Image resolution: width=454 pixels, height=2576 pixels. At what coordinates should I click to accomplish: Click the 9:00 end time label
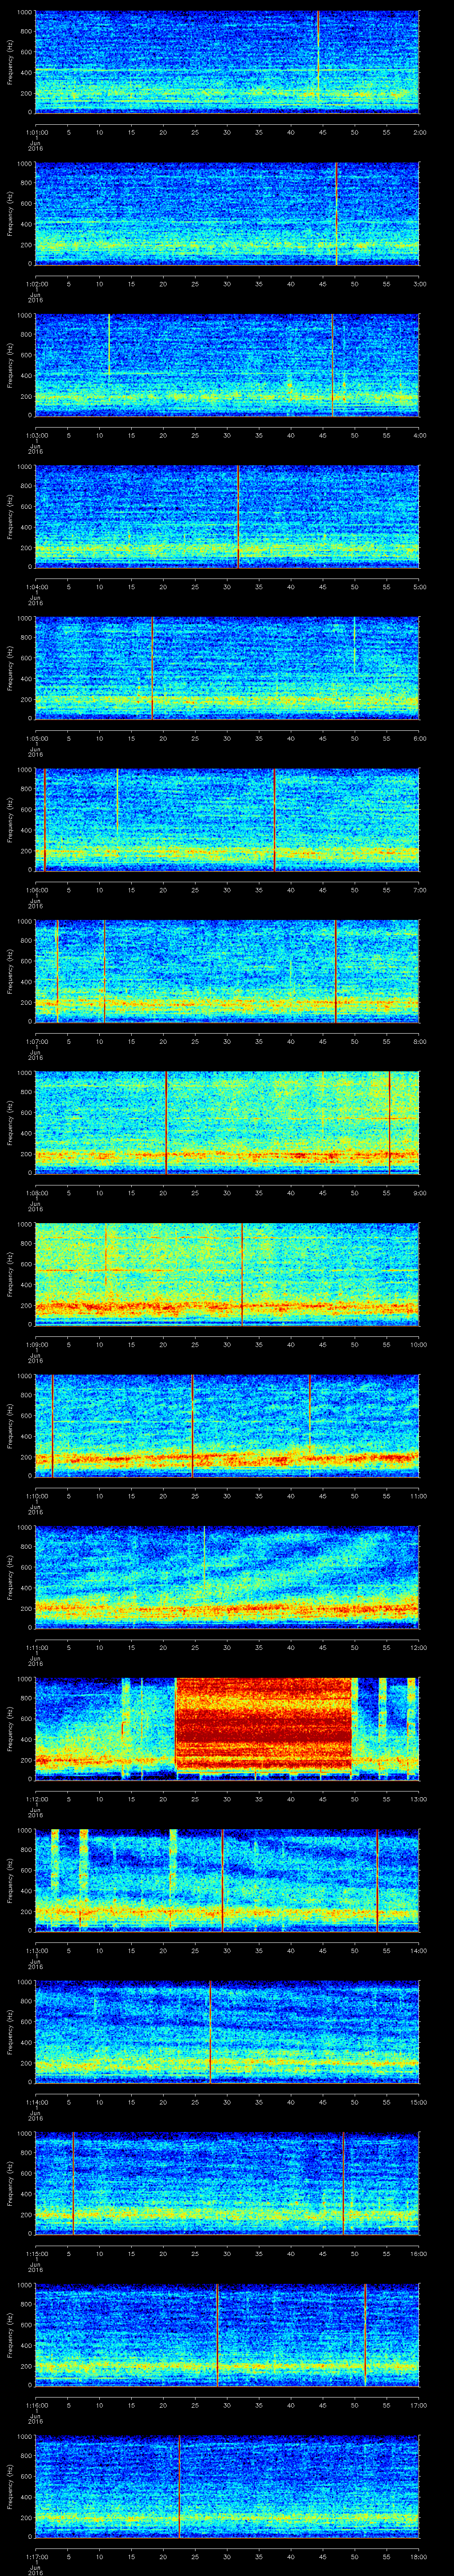[420, 1192]
